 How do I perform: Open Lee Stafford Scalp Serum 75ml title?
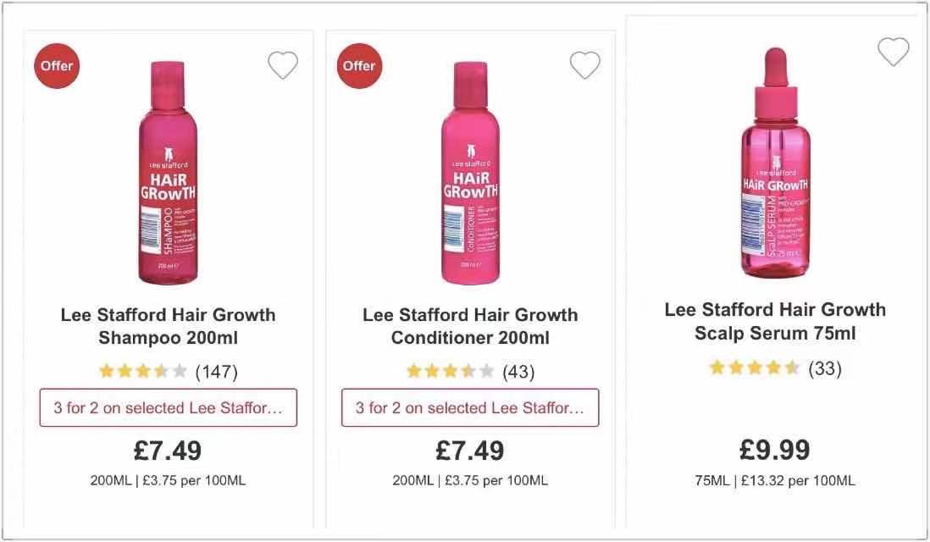tap(775, 321)
